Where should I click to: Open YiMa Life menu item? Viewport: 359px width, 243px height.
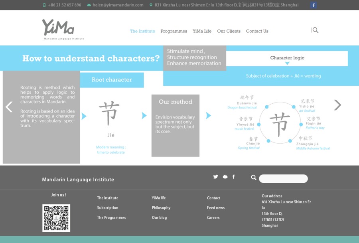coord(202,31)
